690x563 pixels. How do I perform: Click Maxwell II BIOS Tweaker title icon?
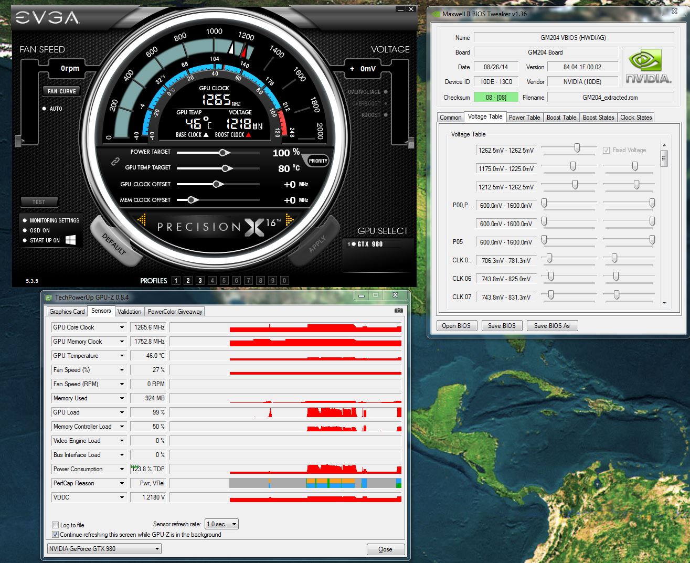436,14
